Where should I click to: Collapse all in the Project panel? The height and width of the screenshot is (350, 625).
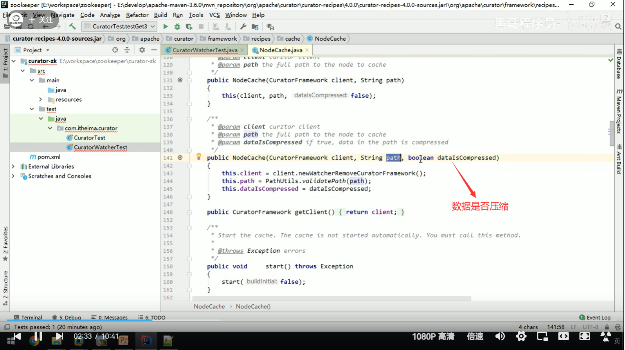point(127,50)
